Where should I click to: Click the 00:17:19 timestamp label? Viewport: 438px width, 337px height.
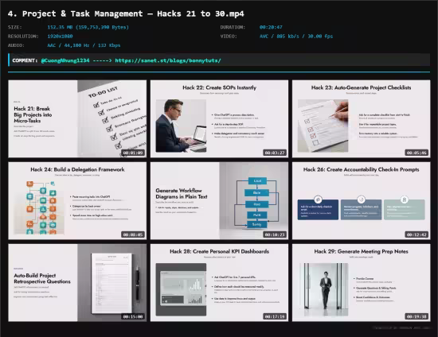[x=275, y=316]
